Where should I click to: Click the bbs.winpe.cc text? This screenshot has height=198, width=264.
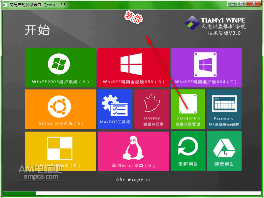coord(134,180)
